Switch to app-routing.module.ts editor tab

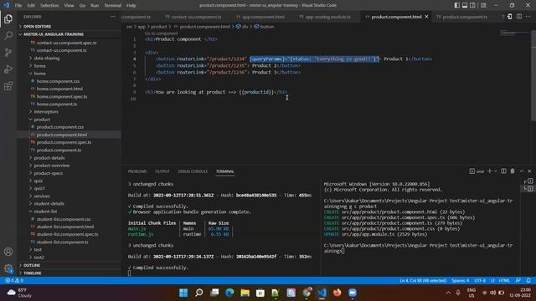click(327, 17)
